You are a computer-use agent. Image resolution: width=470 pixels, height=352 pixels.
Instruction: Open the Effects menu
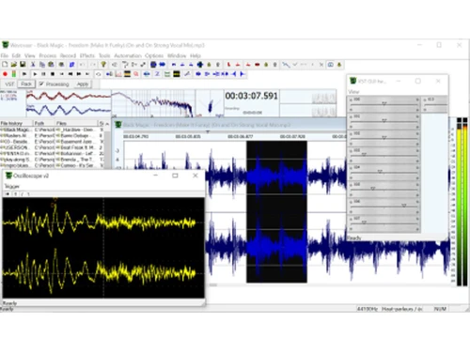pos(87,55)
